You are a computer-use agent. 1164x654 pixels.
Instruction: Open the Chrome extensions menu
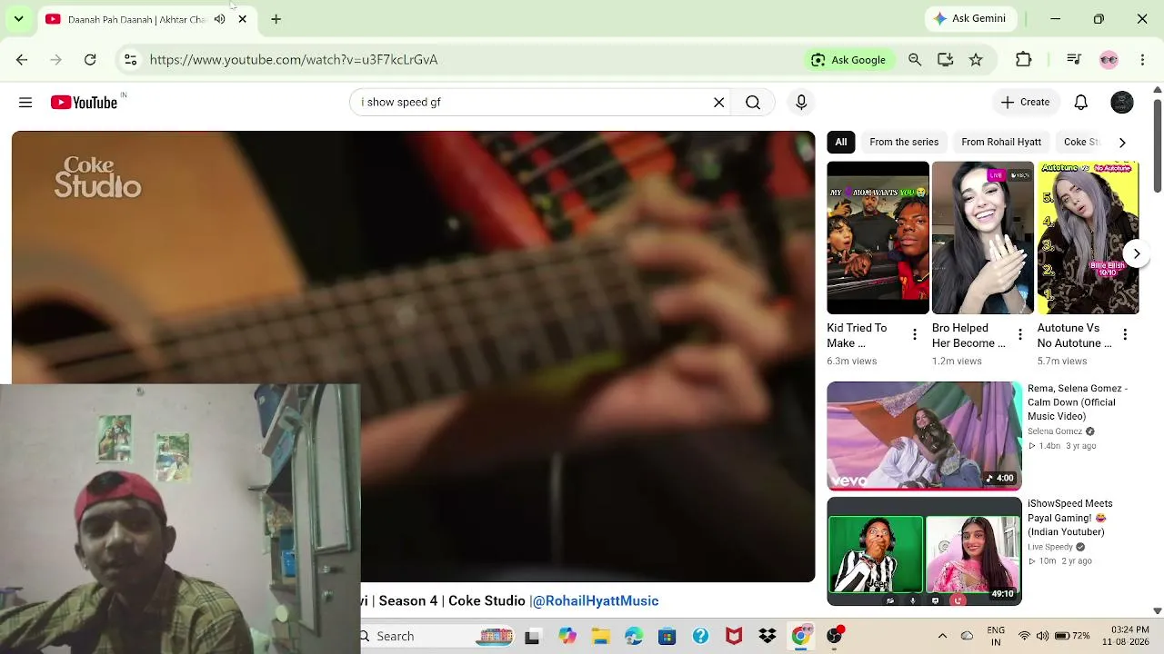(x=1024, y=60)
